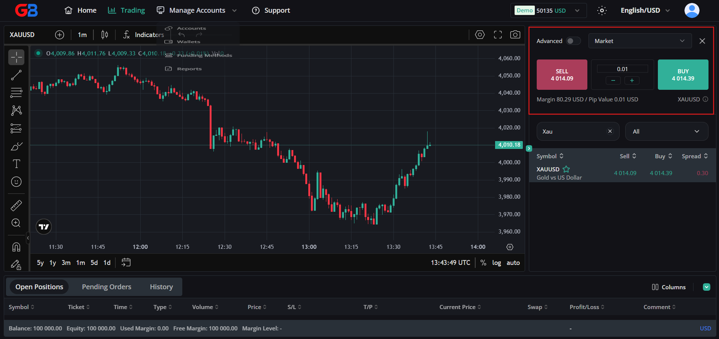The image size is (719, 339).
Task: Enter fullscreen chart mode
Action: coord(498,35)
